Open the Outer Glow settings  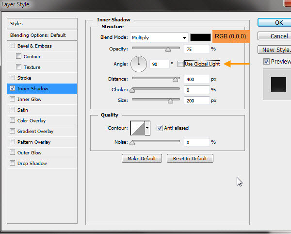click(x=30, y=153)
